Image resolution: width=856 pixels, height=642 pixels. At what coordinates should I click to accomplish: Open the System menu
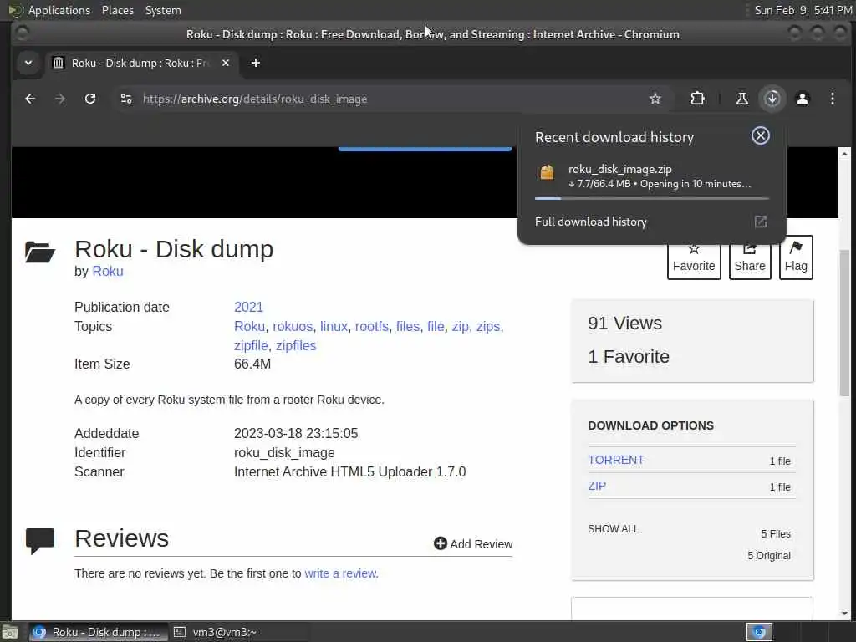(163, 10)
